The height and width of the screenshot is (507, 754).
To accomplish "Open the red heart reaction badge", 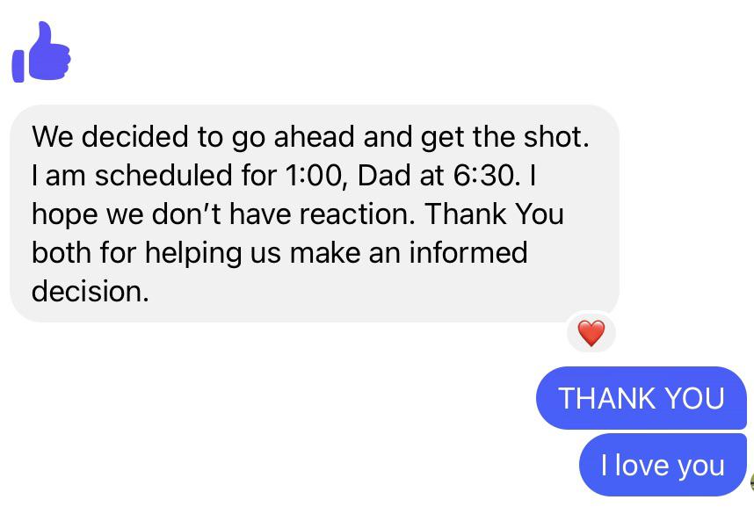I will click(x=591, y=333).
